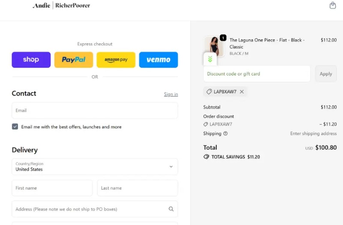The width and height of the screenshot is (343, 225).
Task: Focus the Email input field
Action: [95, 110]
